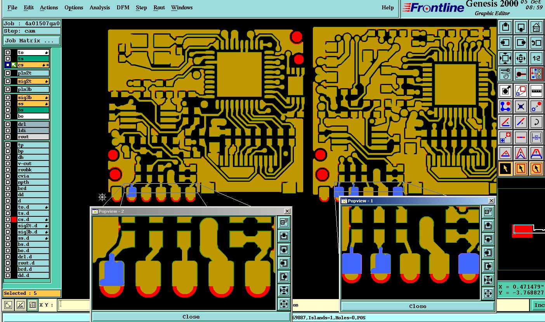Select the 'drl.d' layer name

click(x=33, y=257)
